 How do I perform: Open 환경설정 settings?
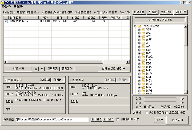139,12
